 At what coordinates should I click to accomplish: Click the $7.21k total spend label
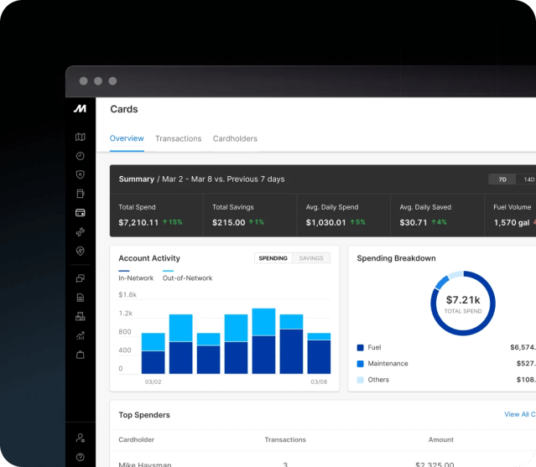click(x=463, y=299)
